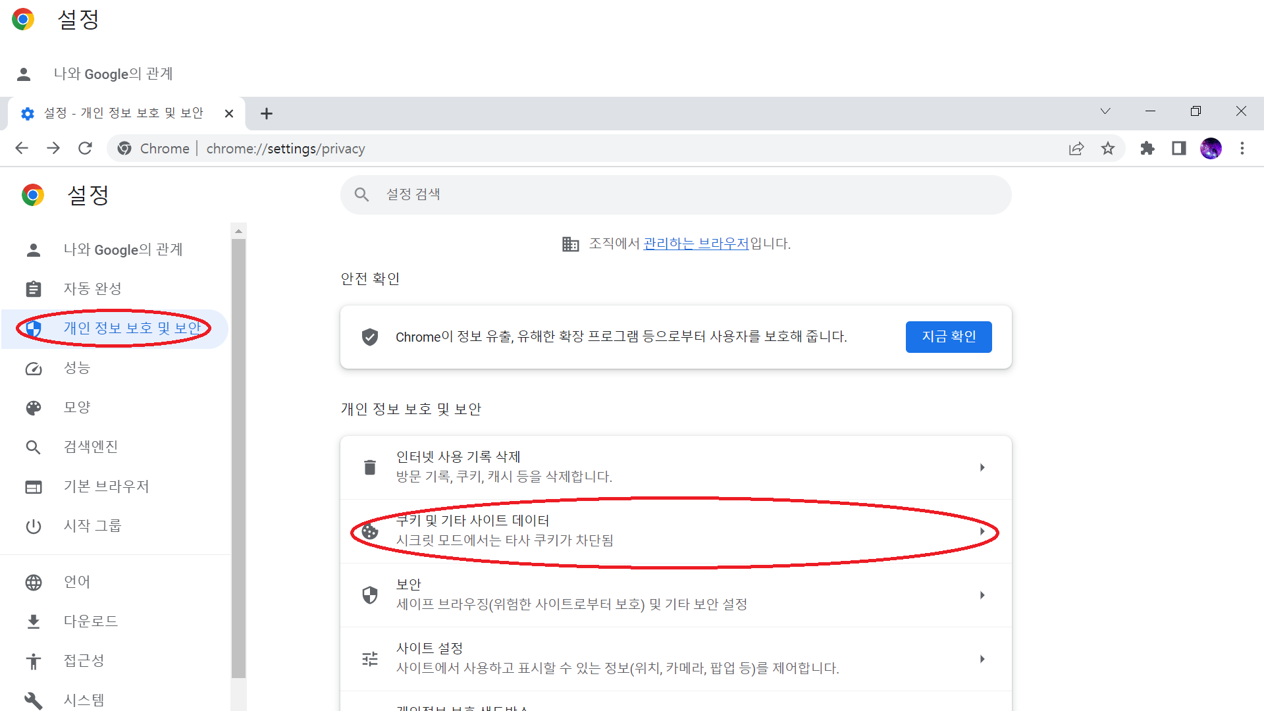1264x711 pixels.
Task: Bookmark this page with the star icon
Action: pyautogui.click(x=1108, y=149)
